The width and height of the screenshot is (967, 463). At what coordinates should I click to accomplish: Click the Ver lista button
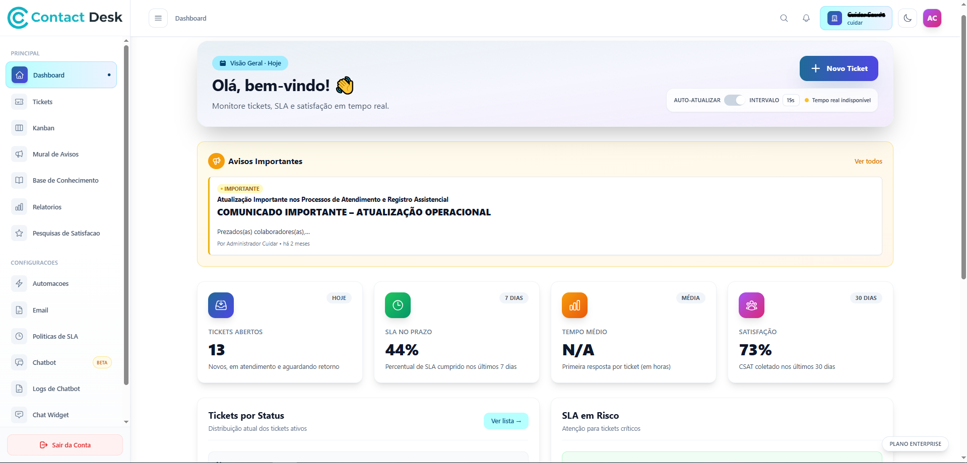(x=505, y=421)
